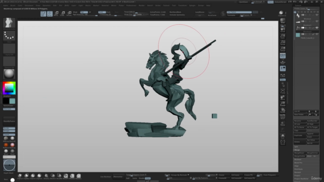This screenshot has width=324, height=182.
Task: Click the Scroll canvas icon
Action: [x=282, y=30]
